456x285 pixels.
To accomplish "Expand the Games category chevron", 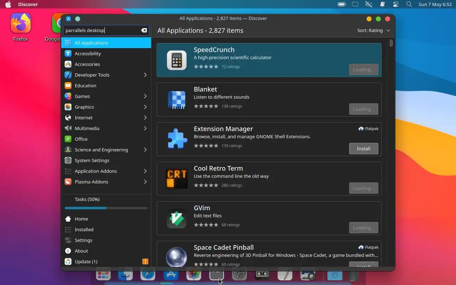I will pos(145,96).
